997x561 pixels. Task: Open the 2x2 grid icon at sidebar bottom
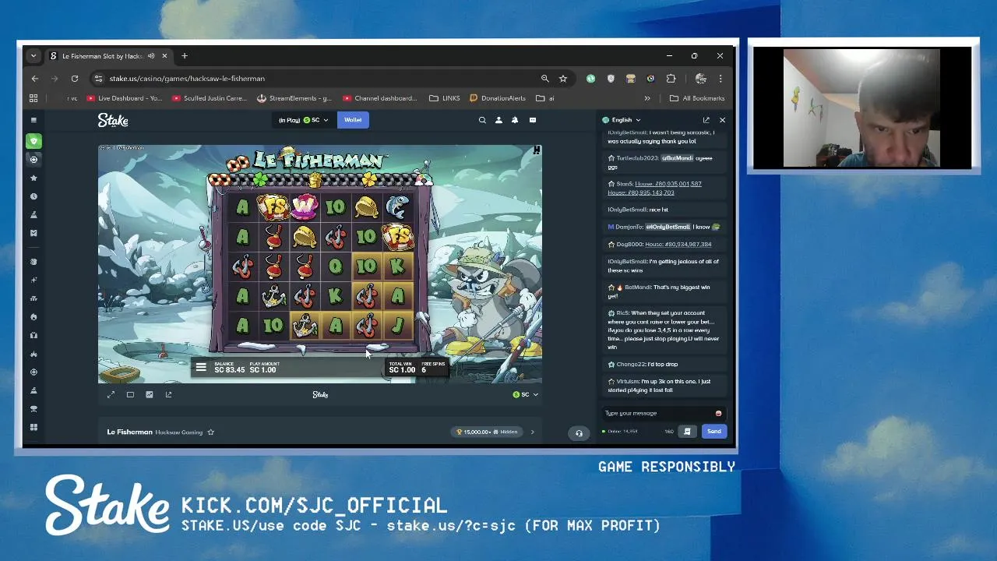[33, 427]
